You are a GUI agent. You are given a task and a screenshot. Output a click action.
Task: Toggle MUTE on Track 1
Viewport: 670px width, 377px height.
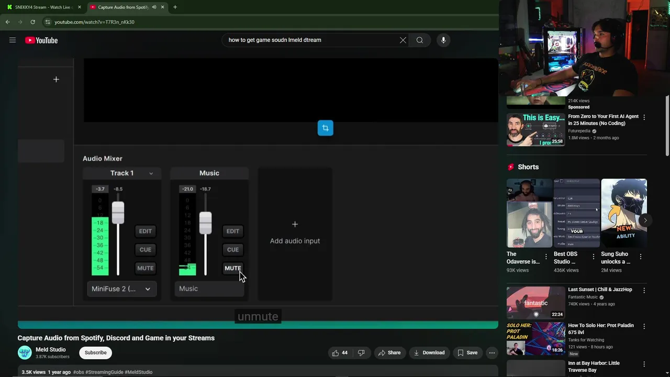145,268
